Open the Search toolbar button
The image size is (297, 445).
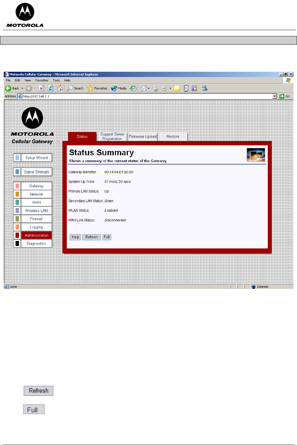click(x=75, y=88)
